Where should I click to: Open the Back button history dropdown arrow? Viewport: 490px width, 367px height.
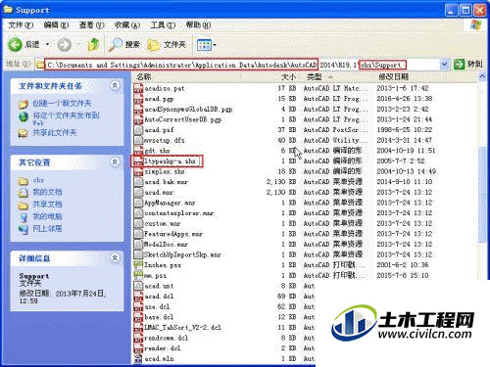click(47, 44)
